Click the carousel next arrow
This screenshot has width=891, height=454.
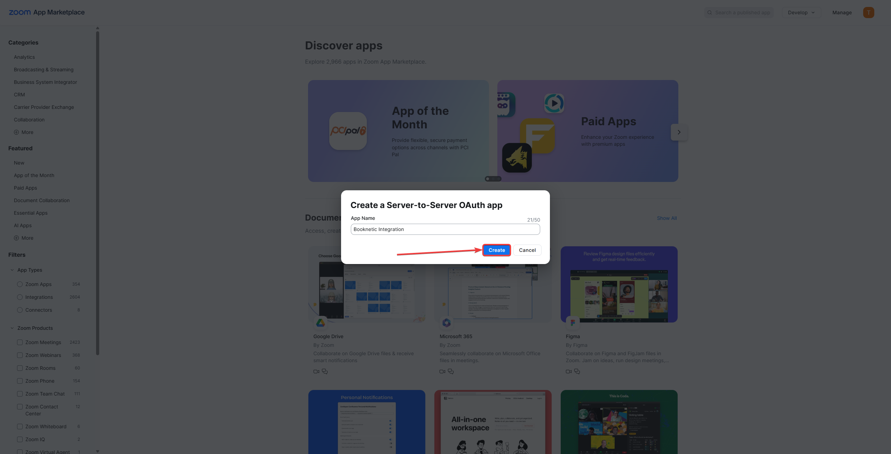pos(679,132)
